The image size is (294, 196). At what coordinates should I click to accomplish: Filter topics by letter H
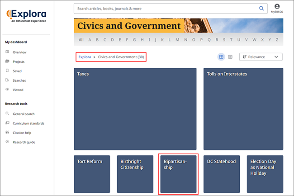tap(142, 40)
